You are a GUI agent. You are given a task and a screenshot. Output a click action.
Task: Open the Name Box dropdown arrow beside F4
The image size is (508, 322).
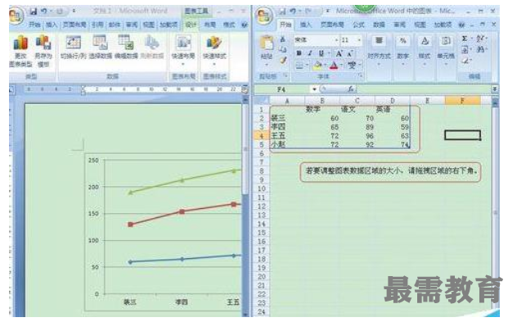[x=314, y=89]
